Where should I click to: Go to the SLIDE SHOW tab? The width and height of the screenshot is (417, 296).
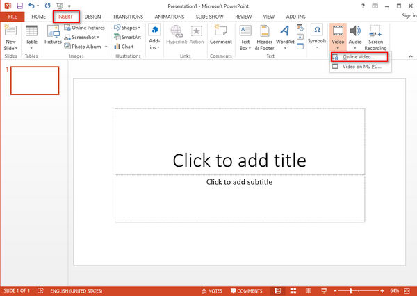210,17
